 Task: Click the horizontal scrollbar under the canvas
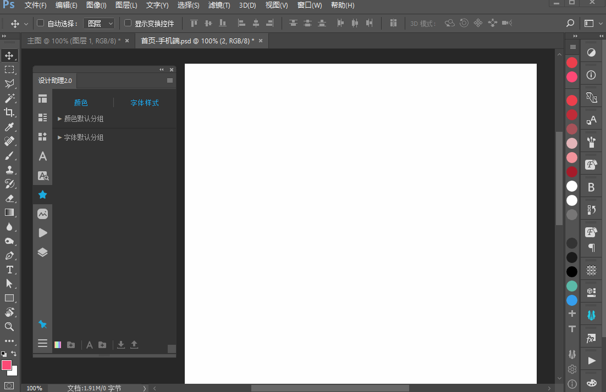(329, 388)
